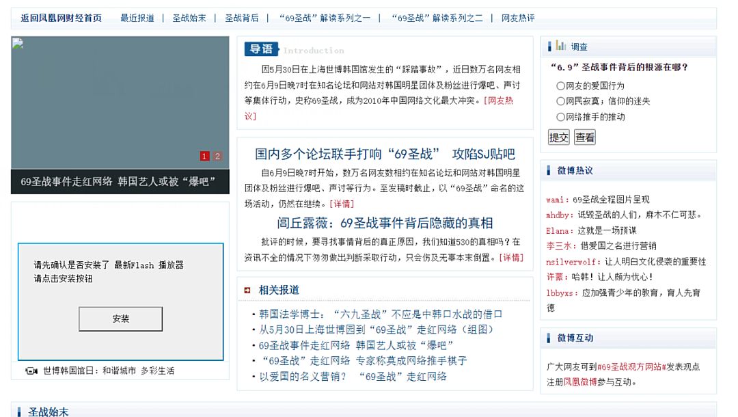Open “69圣战”走红网络 专家称莫成网络推手棋子

coord(363,360)
